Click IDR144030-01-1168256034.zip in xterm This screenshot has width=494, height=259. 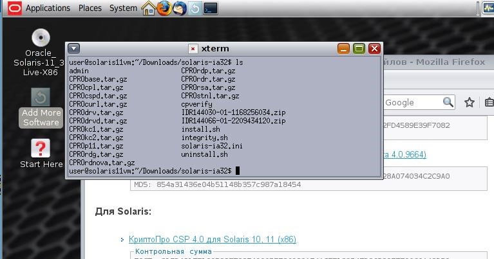[233, 112]
